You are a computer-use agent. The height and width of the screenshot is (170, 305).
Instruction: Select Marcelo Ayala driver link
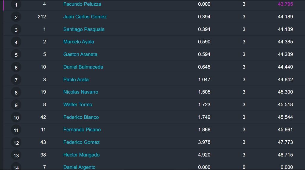(x=79, y=42)
